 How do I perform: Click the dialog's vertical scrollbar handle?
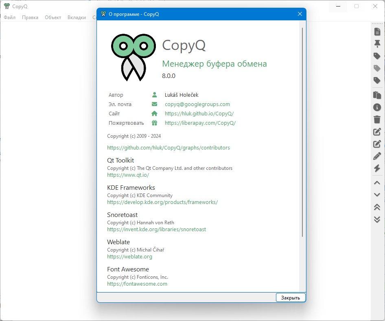(x=302, y=132)
